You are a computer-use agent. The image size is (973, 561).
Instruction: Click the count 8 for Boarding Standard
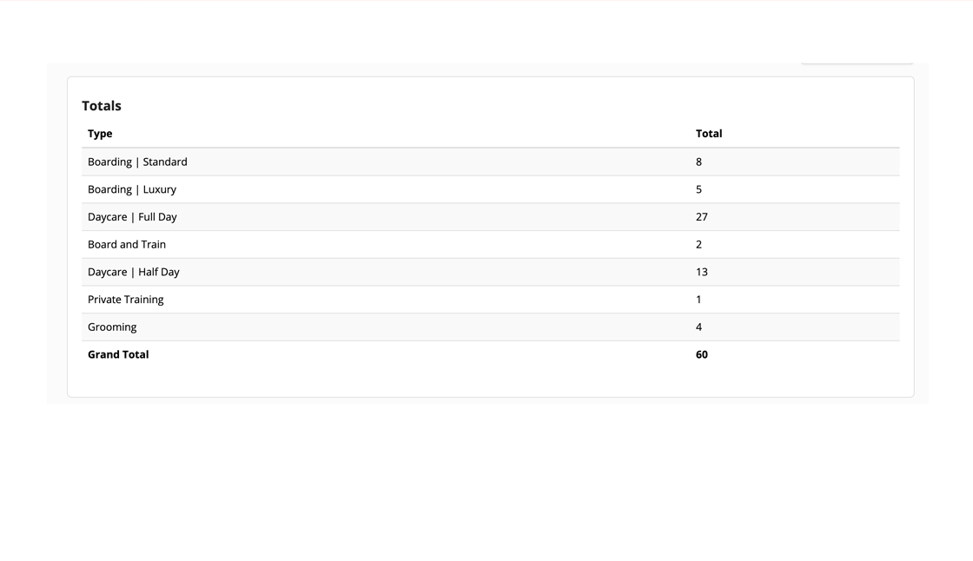point(698,162)
